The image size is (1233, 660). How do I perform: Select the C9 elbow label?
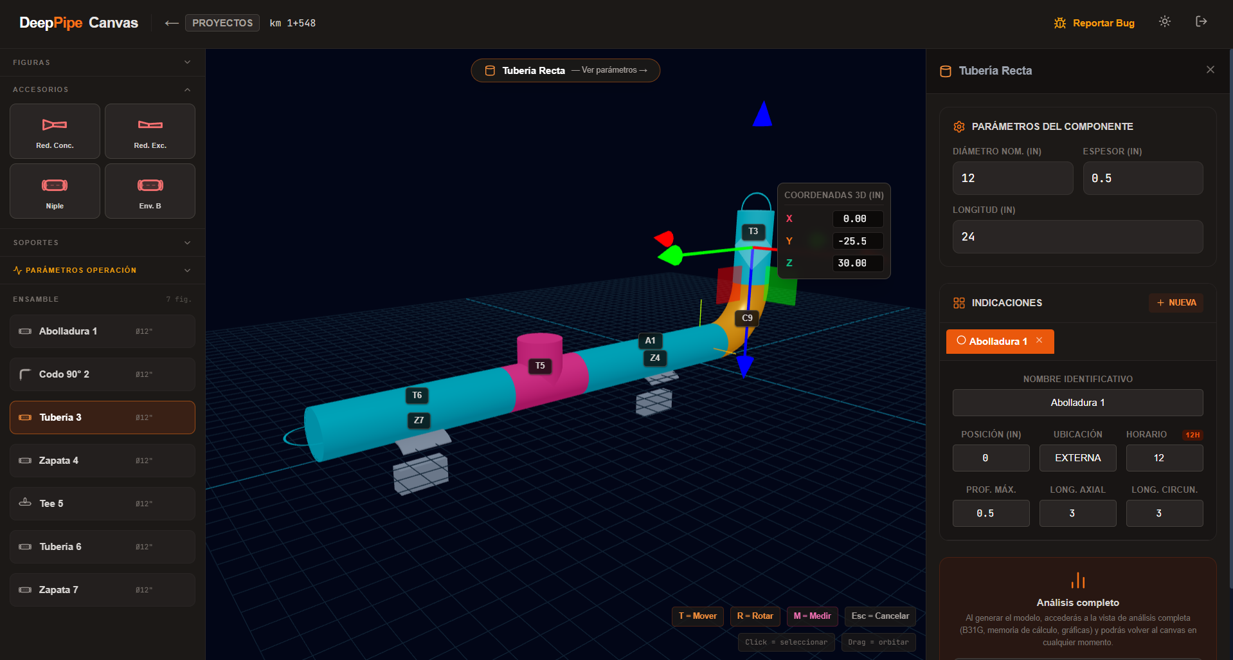tap(747, 318)
